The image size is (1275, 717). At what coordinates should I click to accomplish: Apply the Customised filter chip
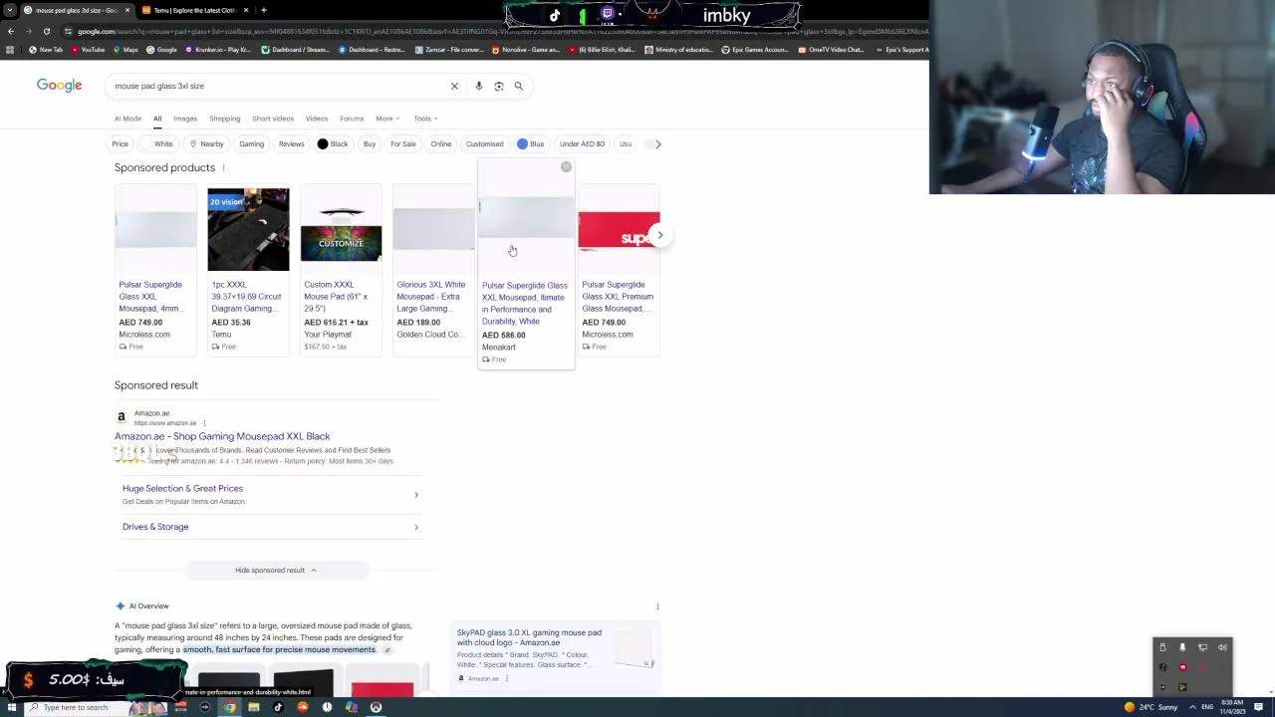click(x=485, y=144)
